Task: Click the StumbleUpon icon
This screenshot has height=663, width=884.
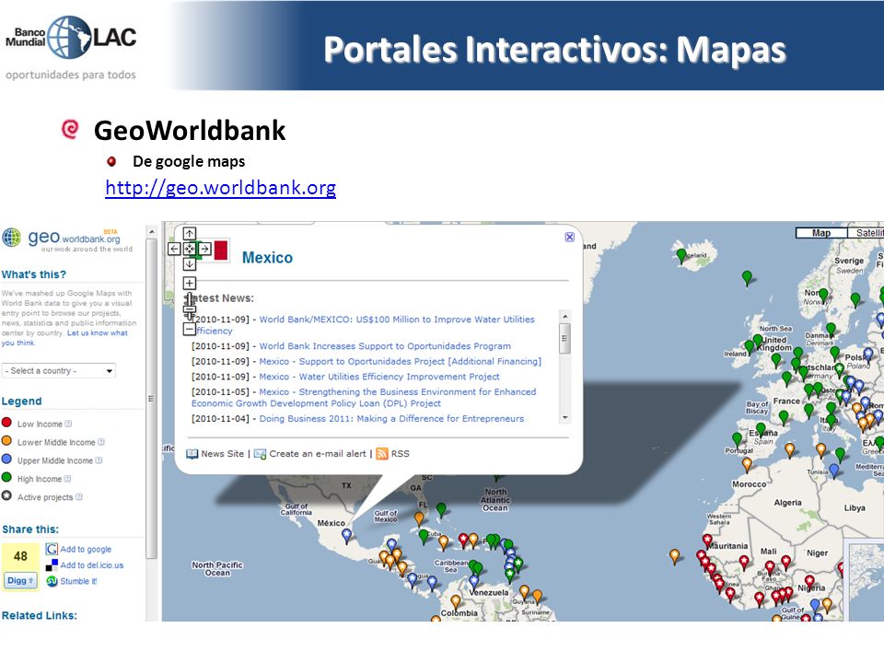Action: [52, 581]
